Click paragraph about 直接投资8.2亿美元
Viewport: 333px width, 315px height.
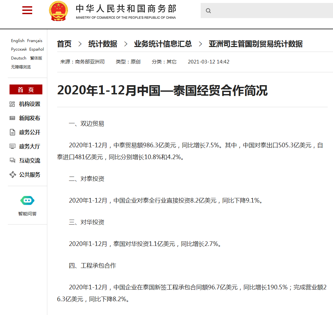pyautogui.click(x=166, y=200)
